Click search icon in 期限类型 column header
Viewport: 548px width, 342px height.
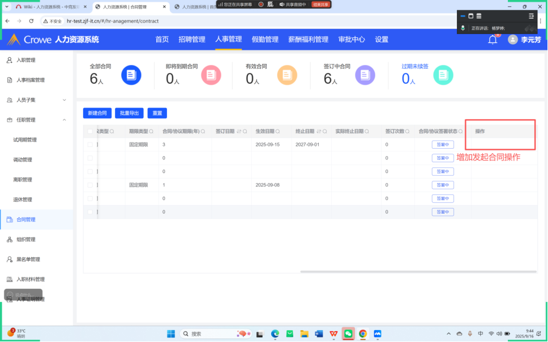coord(151,131)
